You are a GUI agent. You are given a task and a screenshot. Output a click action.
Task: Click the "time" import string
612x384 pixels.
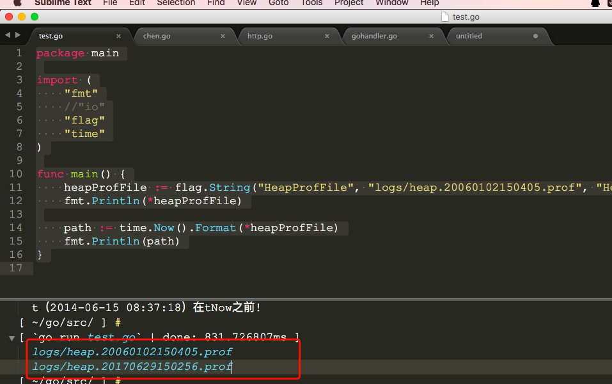84,134
